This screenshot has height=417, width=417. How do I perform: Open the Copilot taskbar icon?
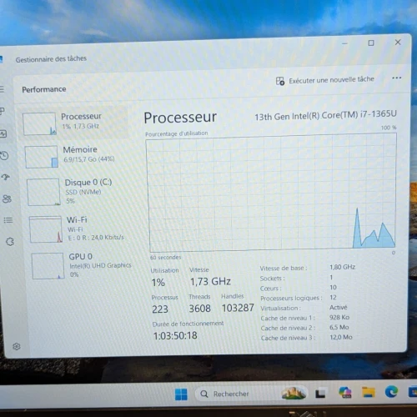(345, 393)
